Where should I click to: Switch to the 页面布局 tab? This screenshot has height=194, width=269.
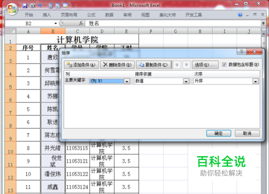tap(69, 15)
